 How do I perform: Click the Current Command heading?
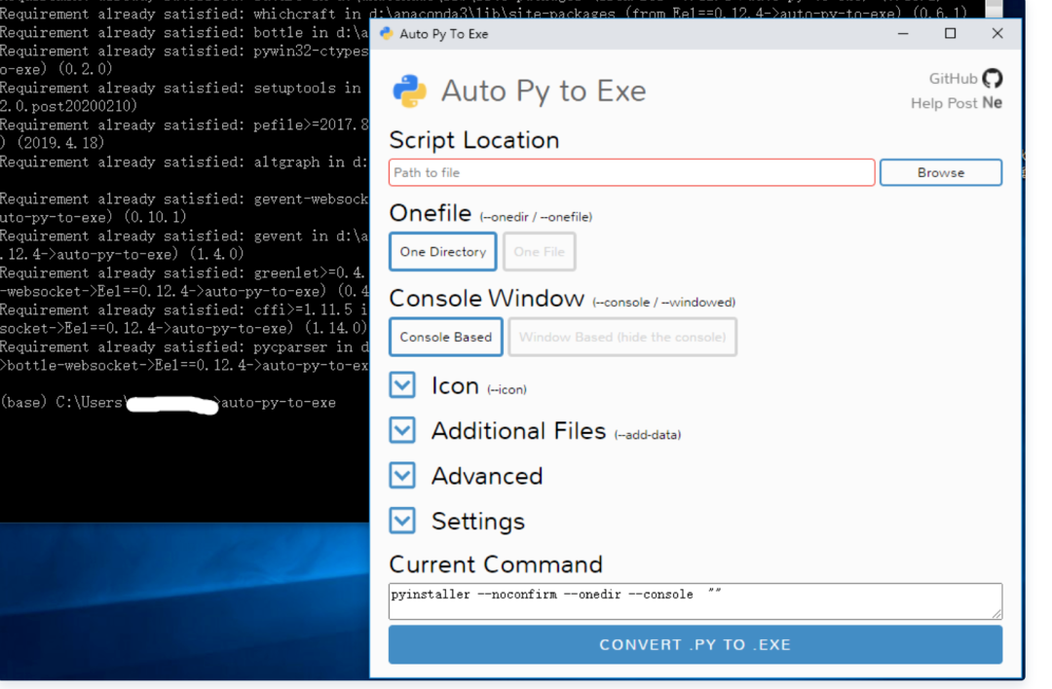click(495, 564)
